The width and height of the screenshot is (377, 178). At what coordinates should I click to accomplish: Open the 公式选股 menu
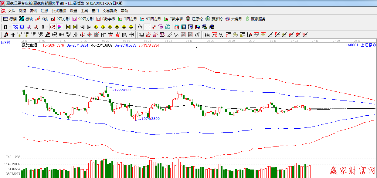click(x=59, y=11)
